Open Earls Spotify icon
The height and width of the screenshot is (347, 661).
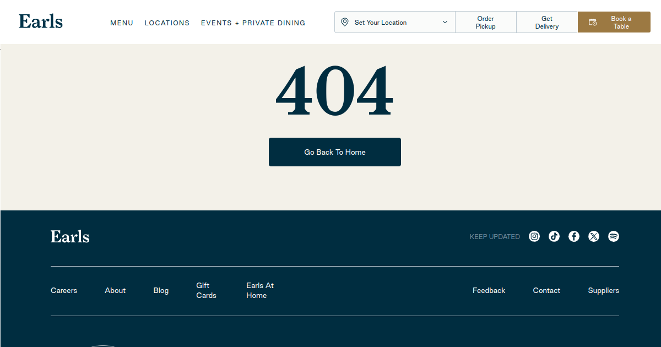point(614,236)
